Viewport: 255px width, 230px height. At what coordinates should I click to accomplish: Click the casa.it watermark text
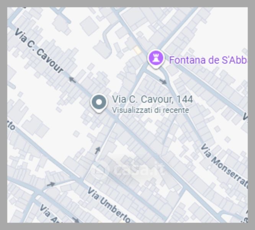pyautogui.click(x=139, y=169)
